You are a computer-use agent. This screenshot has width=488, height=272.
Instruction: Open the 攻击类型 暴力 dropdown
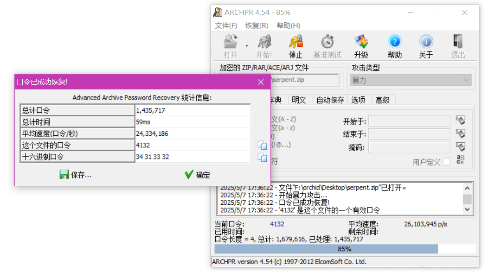click(x=411, y=80)
